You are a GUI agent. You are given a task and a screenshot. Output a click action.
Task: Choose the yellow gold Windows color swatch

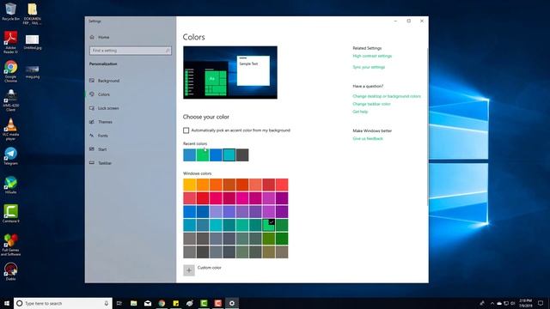189,185
